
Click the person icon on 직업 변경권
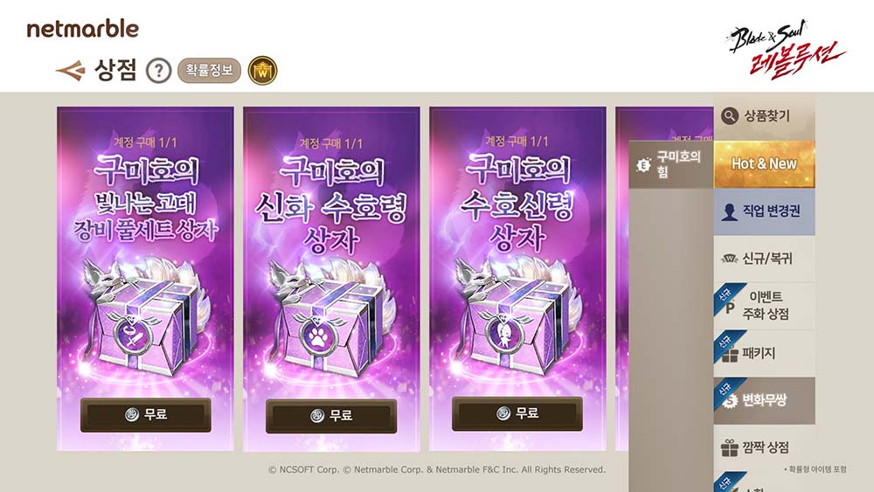(x=729, y=211)
